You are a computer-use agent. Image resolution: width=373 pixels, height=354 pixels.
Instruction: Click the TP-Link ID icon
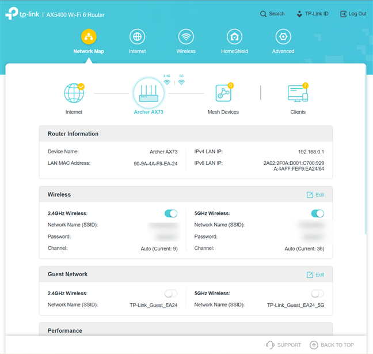(x=299, y=14)
